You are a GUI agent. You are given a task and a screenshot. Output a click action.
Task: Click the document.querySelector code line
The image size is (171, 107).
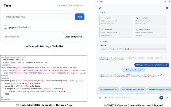coord(42,81)
